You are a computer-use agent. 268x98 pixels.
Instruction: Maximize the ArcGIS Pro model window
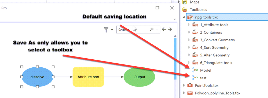pos(157,8)
